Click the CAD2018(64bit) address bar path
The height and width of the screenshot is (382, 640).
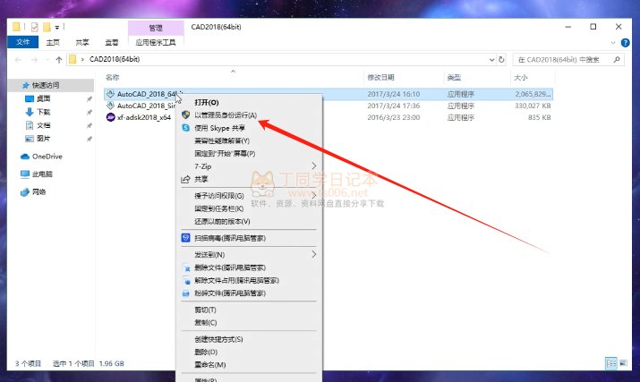pyautogui.click(x=115, y=60)
